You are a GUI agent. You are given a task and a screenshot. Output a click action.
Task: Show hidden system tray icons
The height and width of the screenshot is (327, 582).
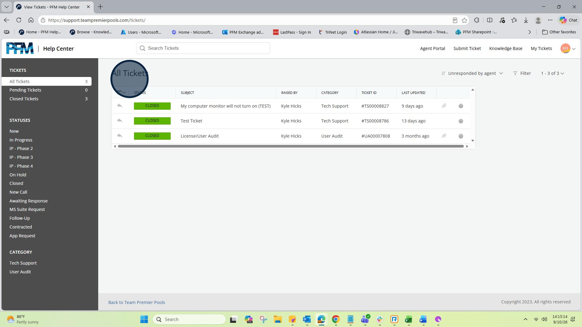525,319
